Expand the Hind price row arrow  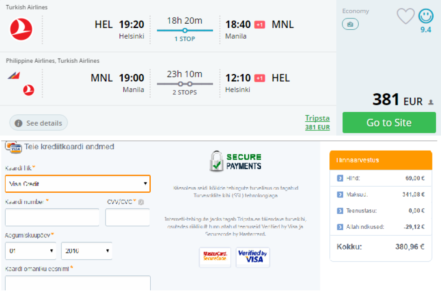[340, 178]
